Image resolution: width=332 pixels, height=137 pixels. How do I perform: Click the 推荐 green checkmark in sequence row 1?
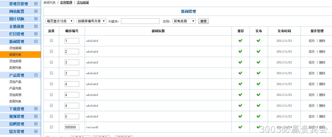pos(240,40)
